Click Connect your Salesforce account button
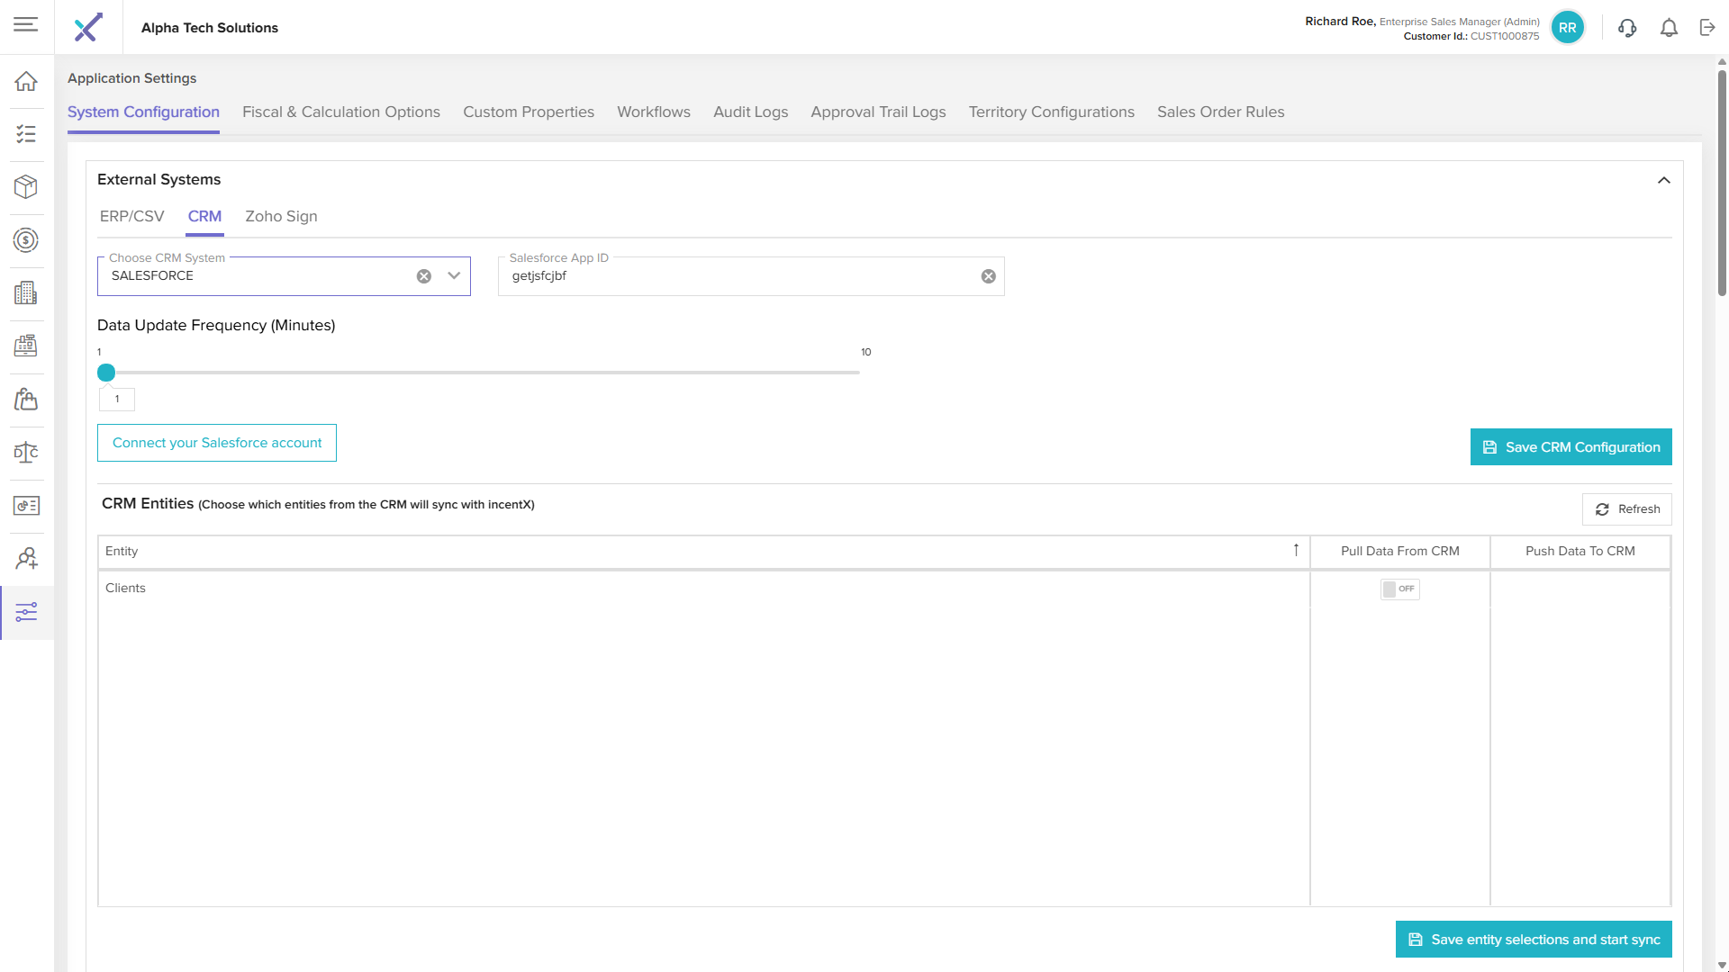The image size is (1729, 972). click(x=217, y=443)
